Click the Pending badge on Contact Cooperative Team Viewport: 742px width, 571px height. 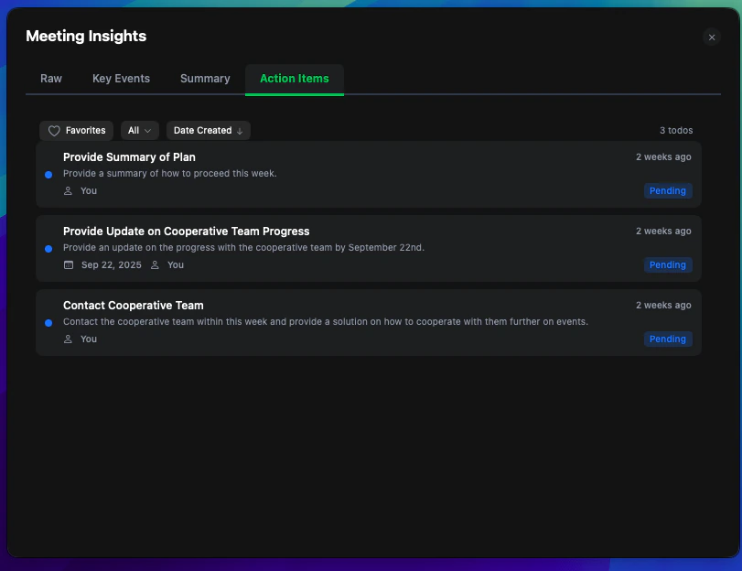[667, 339]
